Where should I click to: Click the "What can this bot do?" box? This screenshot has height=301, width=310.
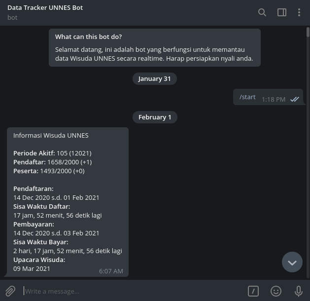(154, 47)
